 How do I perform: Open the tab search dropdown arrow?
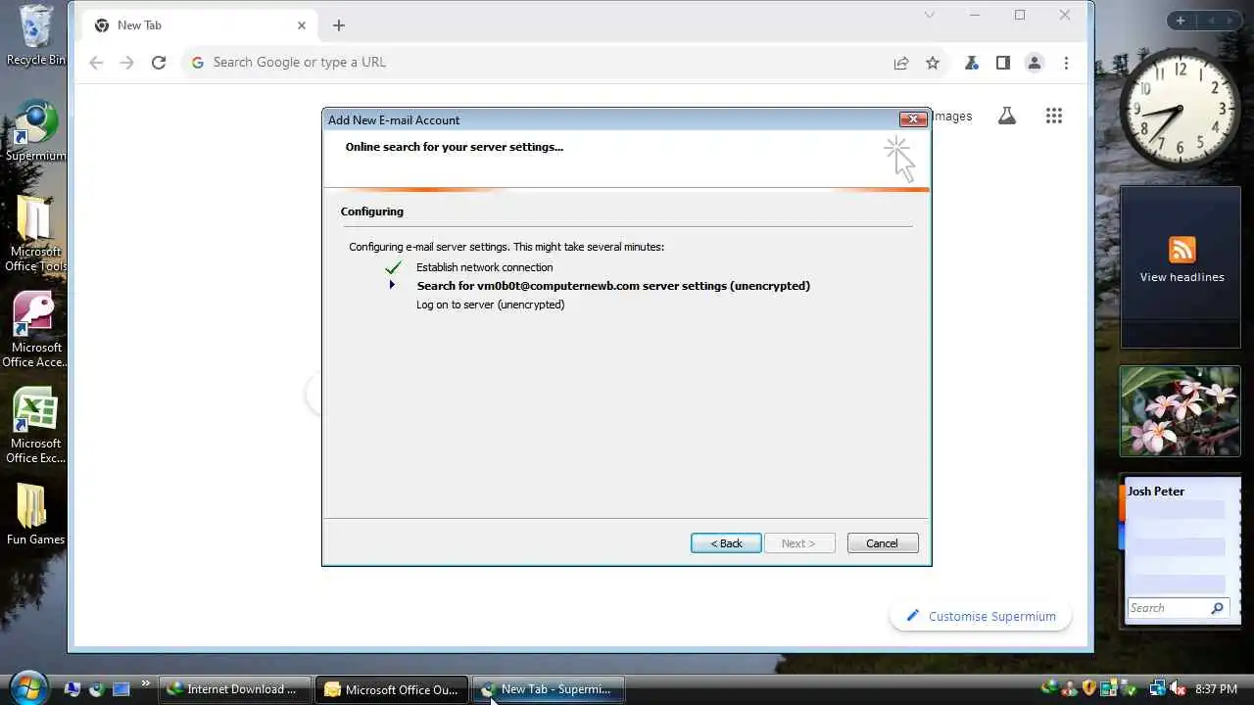tap(930, 15)
